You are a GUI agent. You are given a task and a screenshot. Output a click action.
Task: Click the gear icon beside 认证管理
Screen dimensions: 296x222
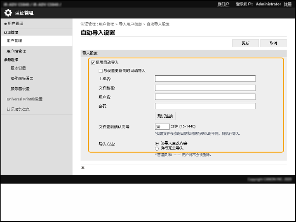[x=8, y=13]
